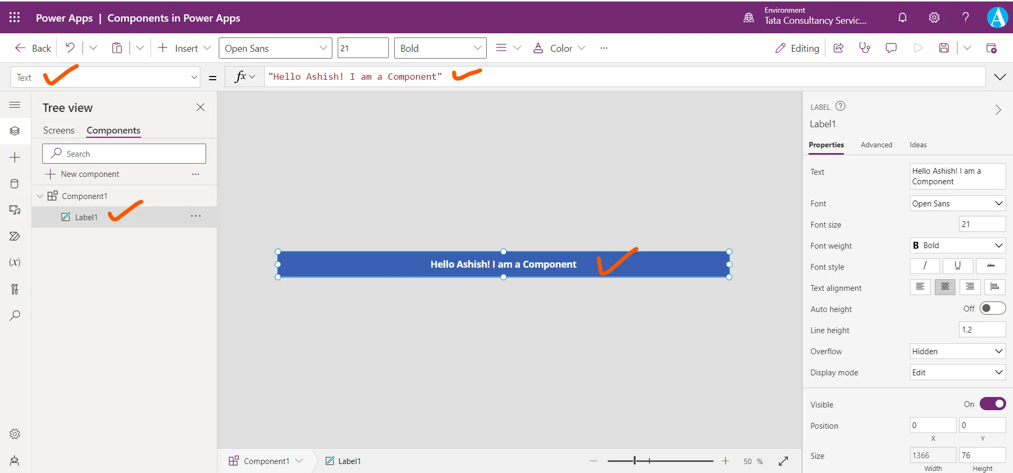Image resolution: width=1013 pixels, height=473 pixels.
Task: Open the toolbar more options ellipsis
Action: pyautogui.click(x=604, y=48)
